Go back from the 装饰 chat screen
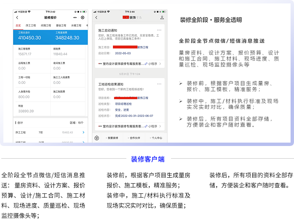Screen dimensions: 294x219 [96, 18]
